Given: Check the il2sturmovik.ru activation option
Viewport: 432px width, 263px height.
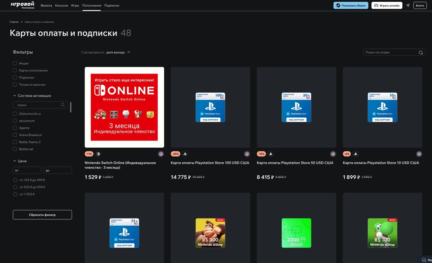Looking at the screenshot, I should (x=15, y=114).
